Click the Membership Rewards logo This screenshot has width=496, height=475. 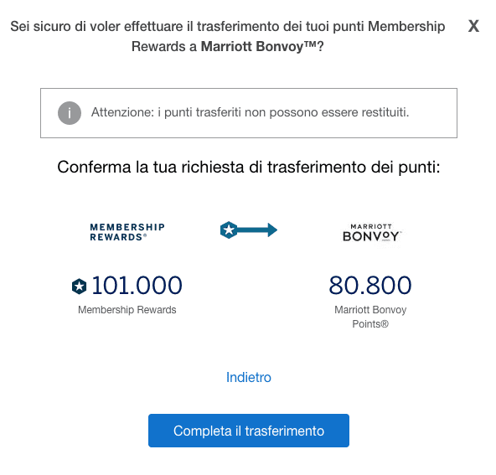tap(127, 232)
